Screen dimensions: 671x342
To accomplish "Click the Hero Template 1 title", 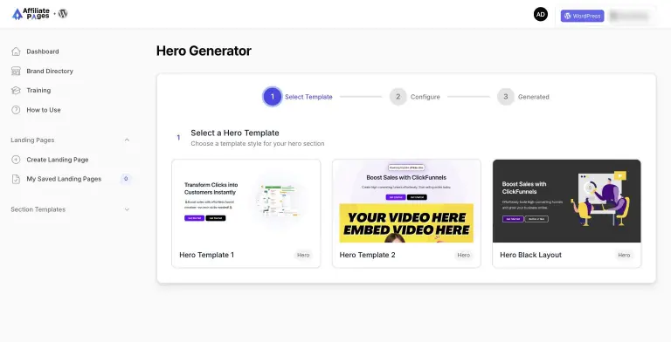I will tap(207, 255).
